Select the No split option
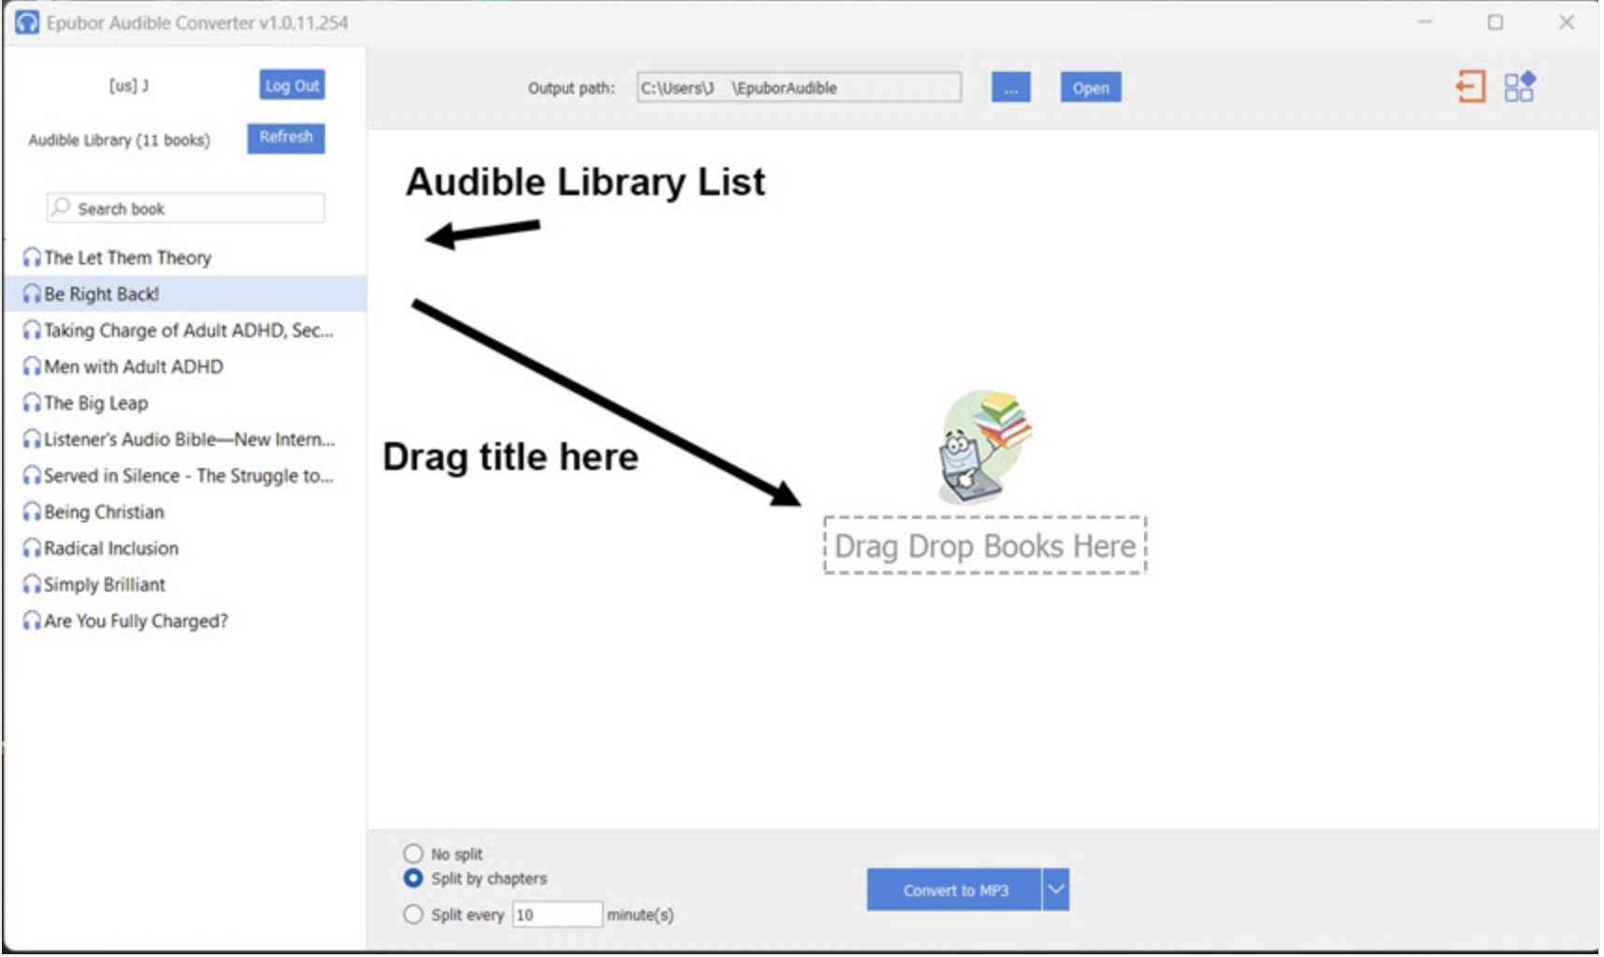The image size is (1604, 957). (x=413, y=853)
